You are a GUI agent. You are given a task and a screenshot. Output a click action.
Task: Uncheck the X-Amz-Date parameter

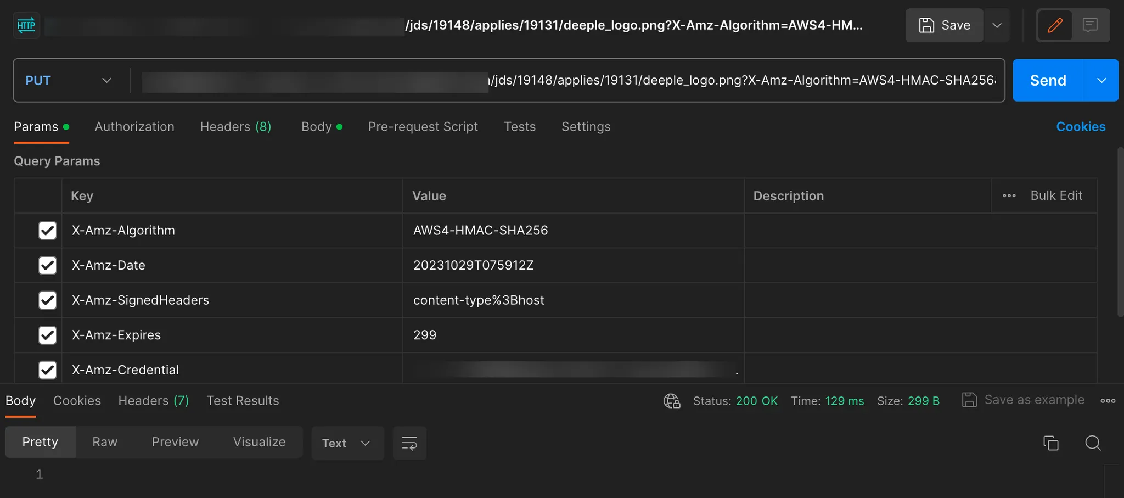pyautogui.click(x=48, y=265)
